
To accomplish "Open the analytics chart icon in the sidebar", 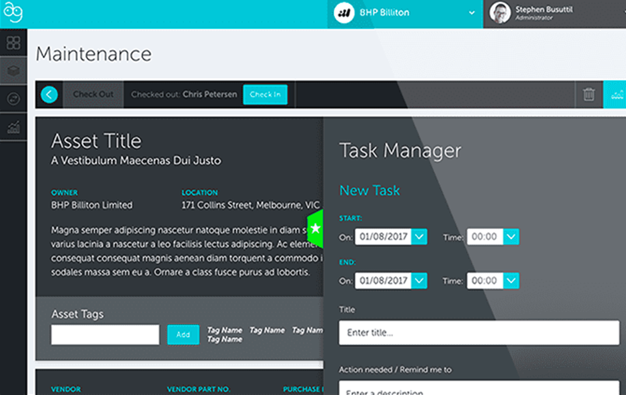I will (13, 127).
